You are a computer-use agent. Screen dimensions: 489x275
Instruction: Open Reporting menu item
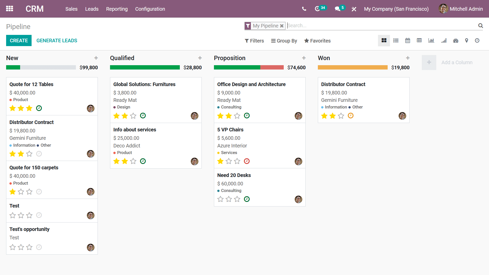coord(117,9)
